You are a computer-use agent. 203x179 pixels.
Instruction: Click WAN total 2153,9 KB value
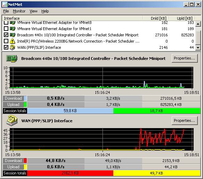click(171, 161)
